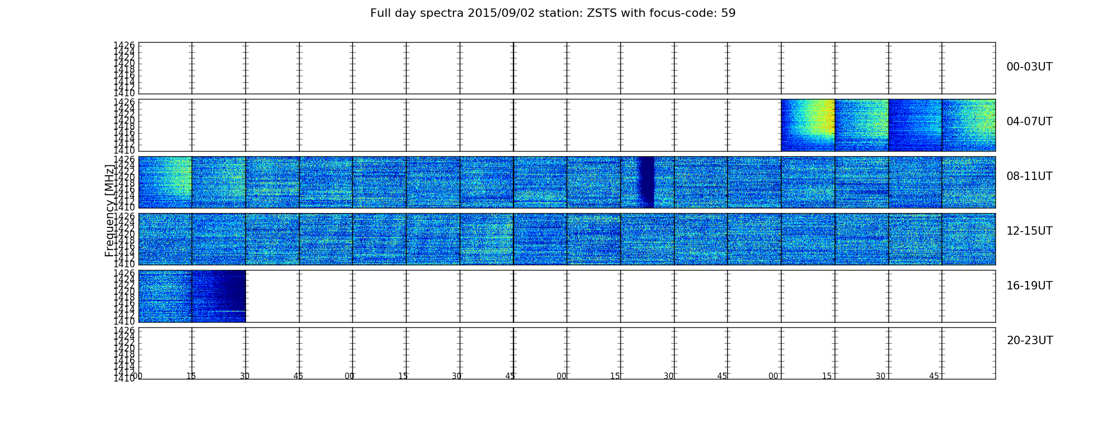Image resolution: width=1106 pixels, height=421 pixels.
Task: Click the last spectrum panel of 08-11UT row
Action: (x=969, y=182)
